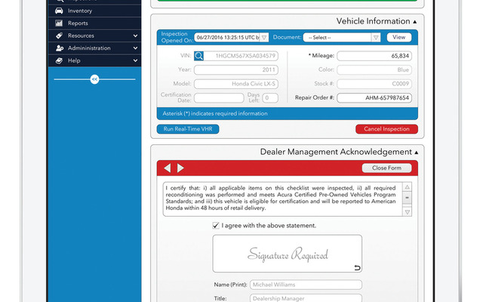Viewport: 483px width, 302px height.
Task: Click the Cancel Inspection button
Action: [386, 129]
